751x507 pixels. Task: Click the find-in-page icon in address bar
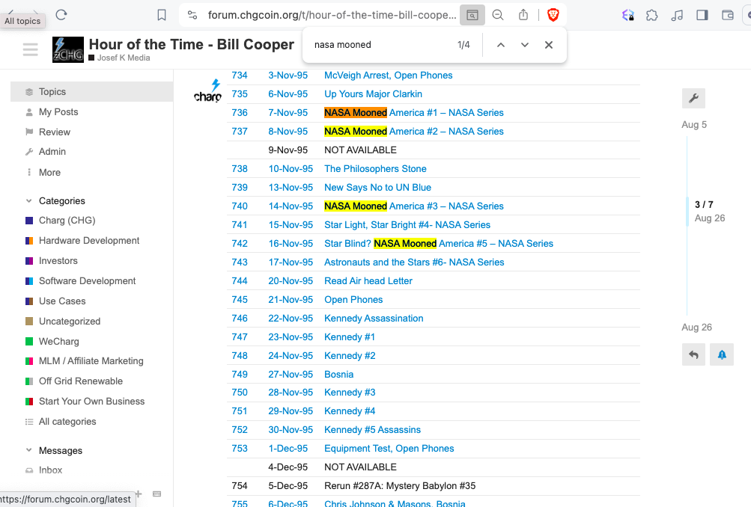pyautogui.click(x=472, y=15)
